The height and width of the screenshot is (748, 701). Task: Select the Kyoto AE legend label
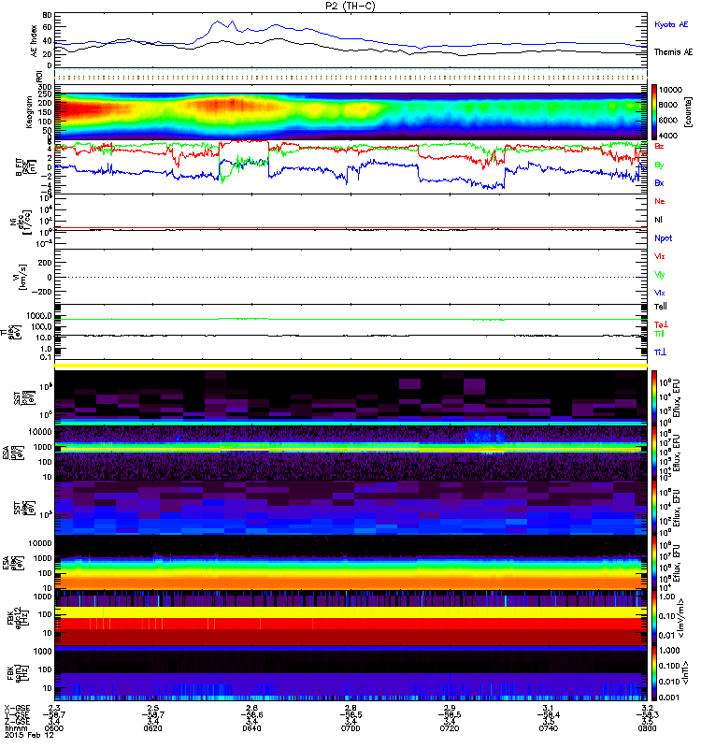(671, 24)
